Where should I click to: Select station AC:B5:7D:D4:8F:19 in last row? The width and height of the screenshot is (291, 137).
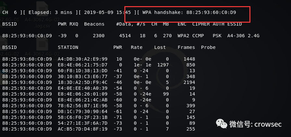pyautogui.click(x=82, y=129)
